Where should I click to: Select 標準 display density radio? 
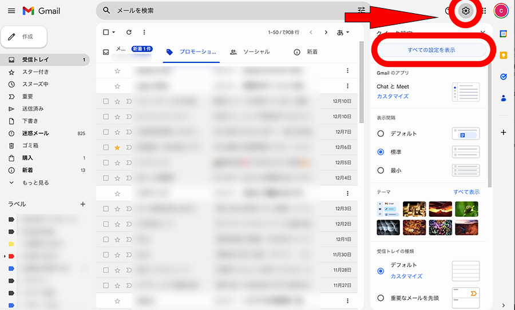(x=381, y=152)
